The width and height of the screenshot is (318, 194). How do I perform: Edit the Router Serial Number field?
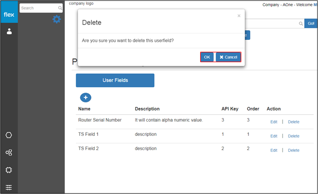274,122
